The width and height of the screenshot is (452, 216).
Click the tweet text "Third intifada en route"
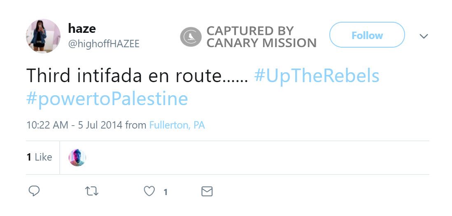point(137,76)
